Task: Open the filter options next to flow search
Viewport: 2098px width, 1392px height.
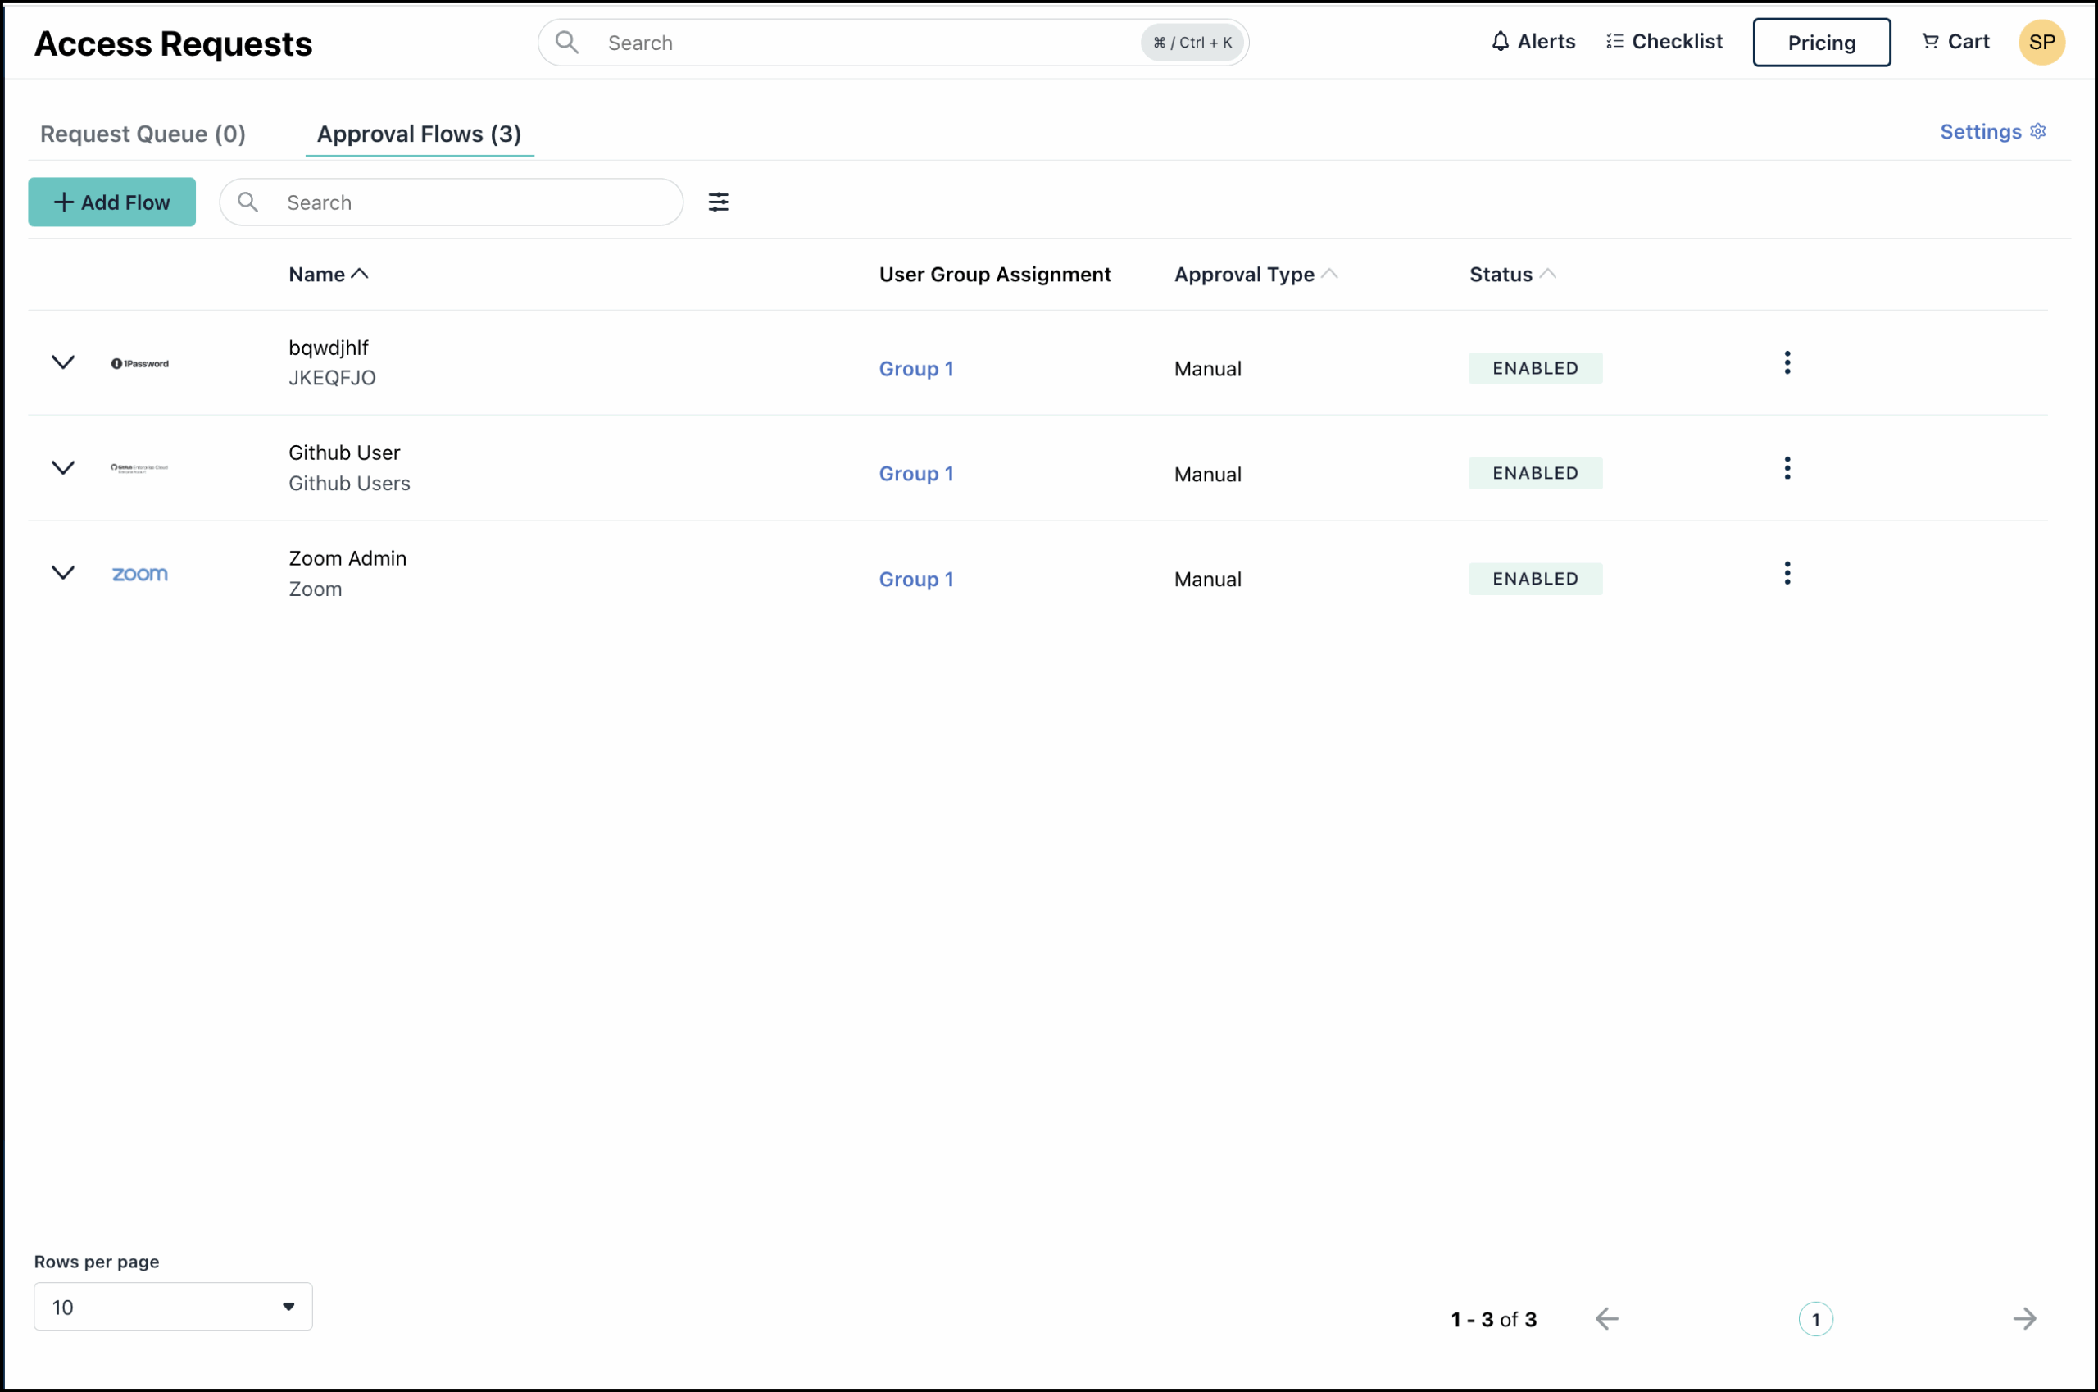Action: 719,202
